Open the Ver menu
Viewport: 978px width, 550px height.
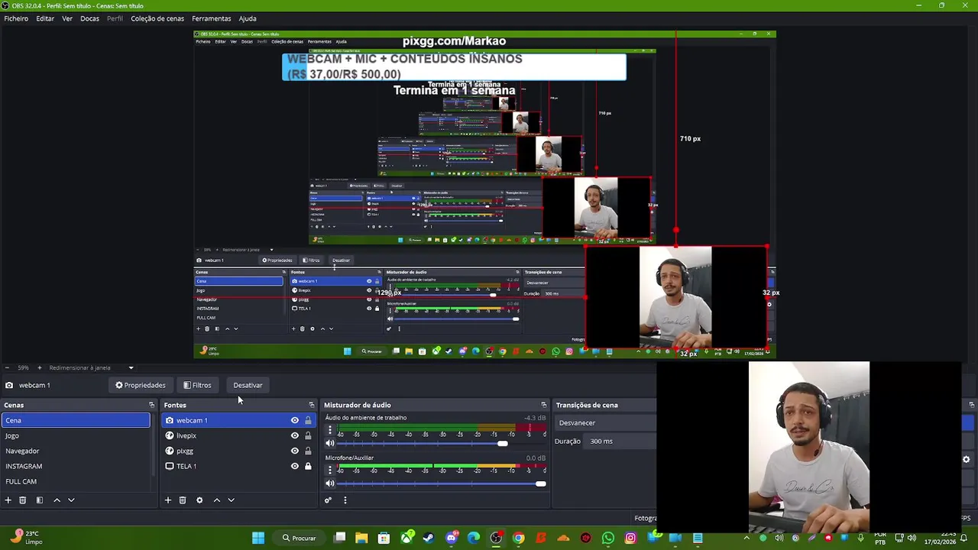point(67,18)
